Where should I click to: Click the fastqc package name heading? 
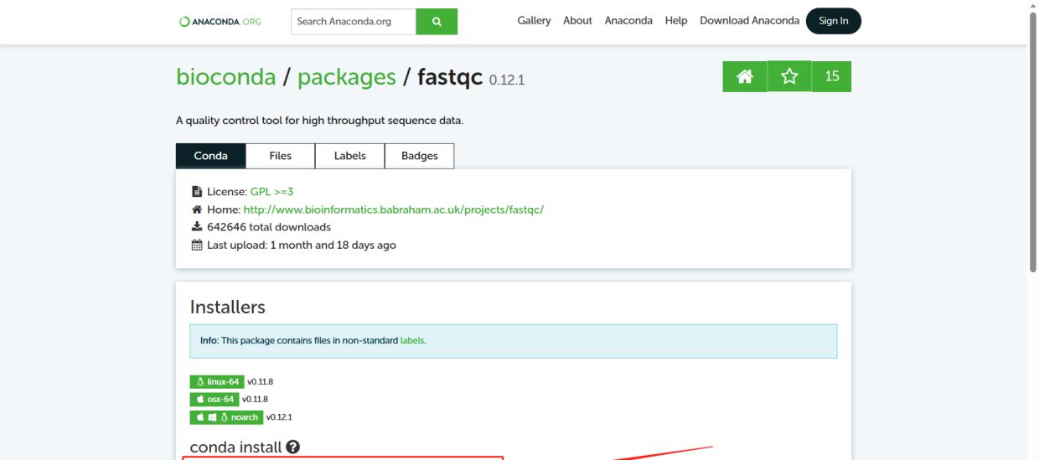(x=451, y=77)
